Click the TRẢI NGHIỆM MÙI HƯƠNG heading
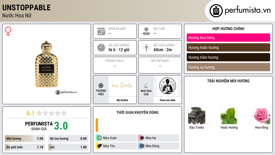 pyautogui.click(x=228, y=81)
